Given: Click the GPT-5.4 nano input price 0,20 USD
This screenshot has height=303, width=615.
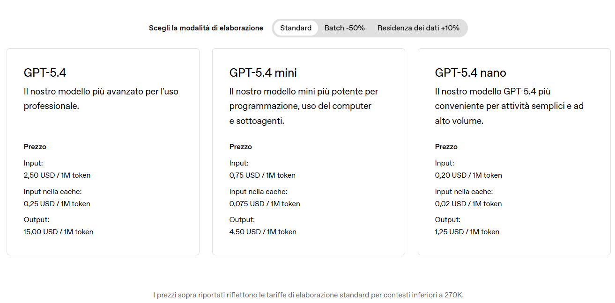Looking at the screenshot, I should pos(468,175).
